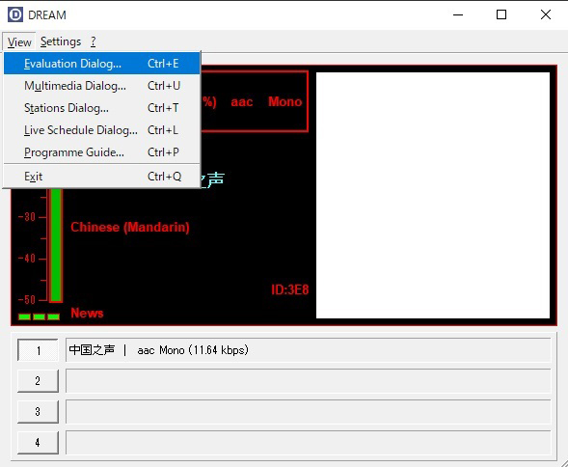Click the green input level meter bar
568x467 pixels.
tap(55, 245)
